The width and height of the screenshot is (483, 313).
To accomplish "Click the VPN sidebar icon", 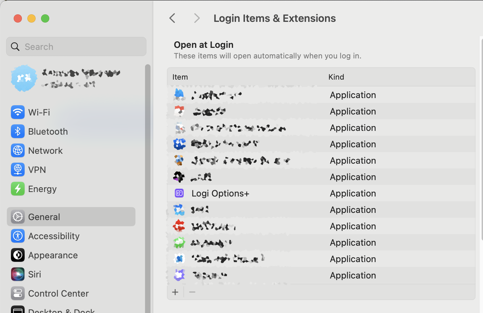I will [x=17, y=169].
